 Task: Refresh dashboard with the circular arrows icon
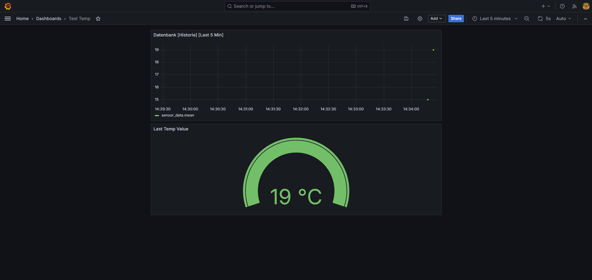[540, 19]
